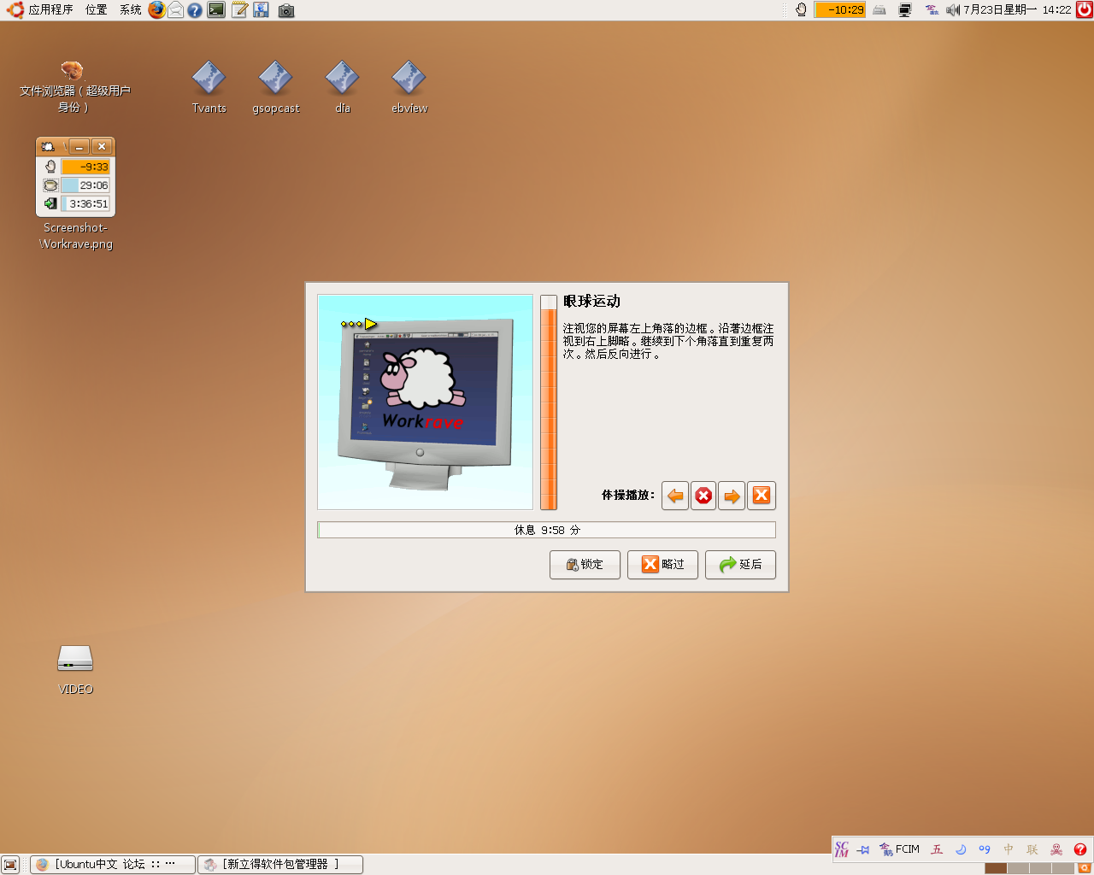Launch the screenshot camera tool
Image resolution: width=1094 pixels, height=875 pixels.
[x=286, y=10]
